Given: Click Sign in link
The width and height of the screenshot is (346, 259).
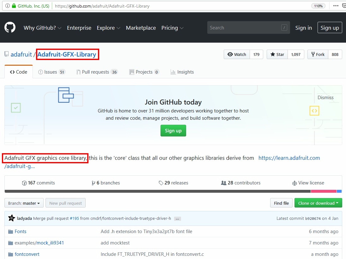Looking at the screenshot, I should 303,28.
